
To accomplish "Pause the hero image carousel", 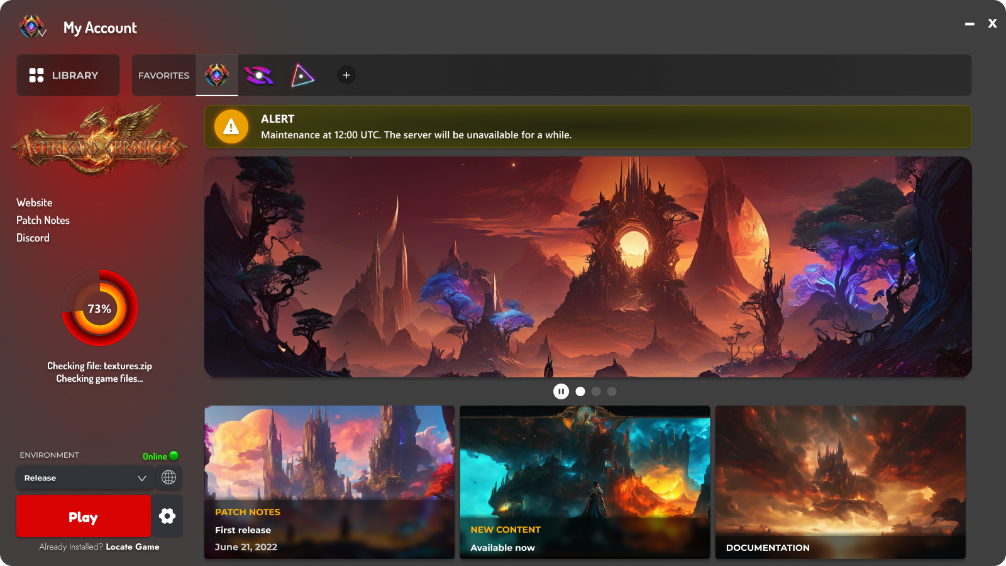I will click(560, 391).
